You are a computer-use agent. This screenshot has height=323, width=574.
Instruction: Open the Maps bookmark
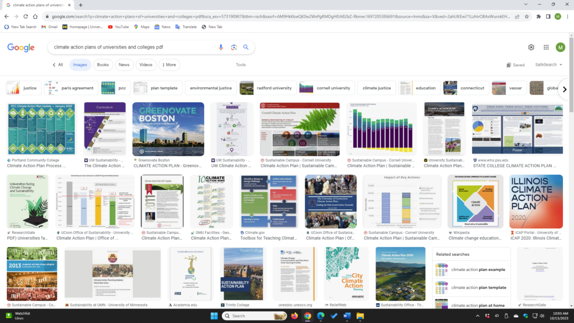[x=141, y=27]
